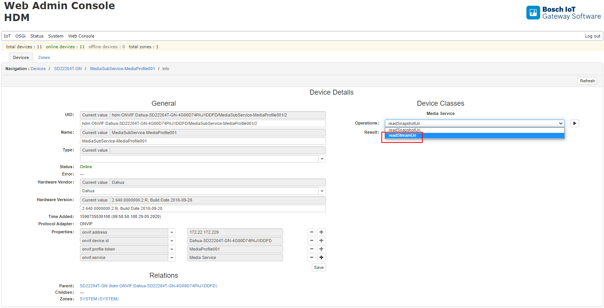The width and height of the screenshot is (604, 308).
Task: Add a row after onvif.profile.token property
Action: tap(321, 249)
